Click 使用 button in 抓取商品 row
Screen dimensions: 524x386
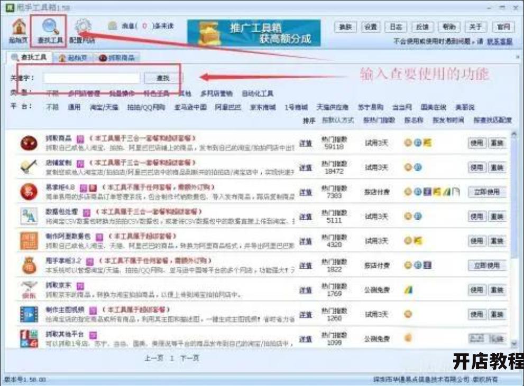point(477,143)
